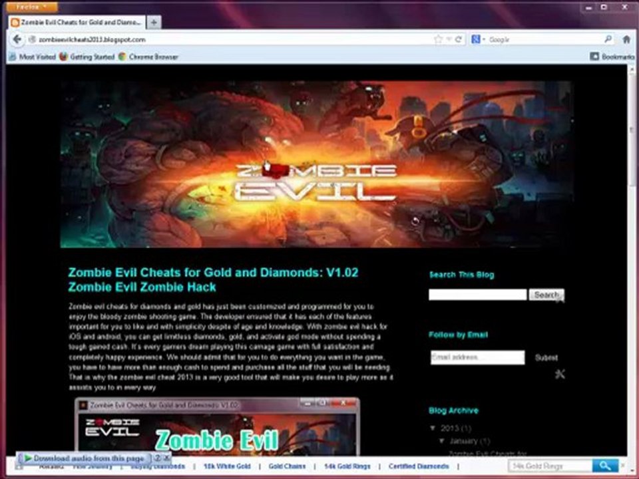Open the January archive link

click(463, 441)
